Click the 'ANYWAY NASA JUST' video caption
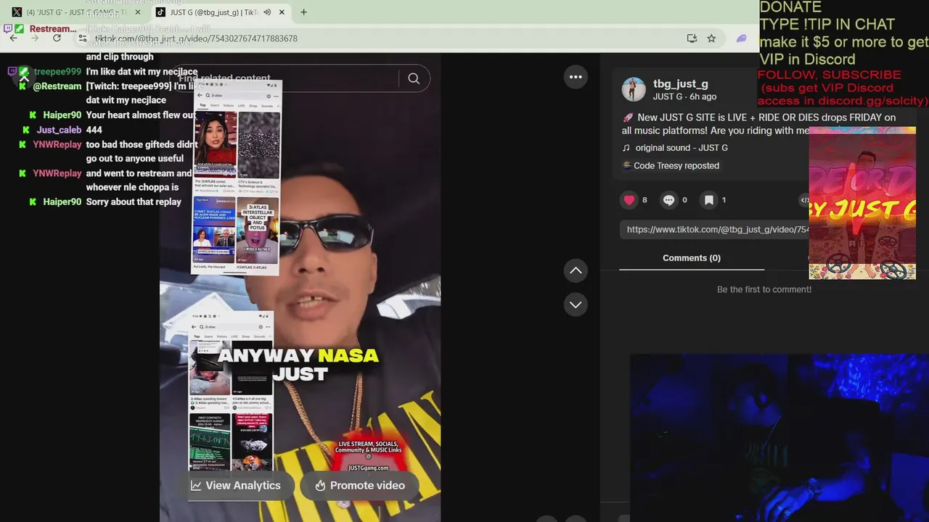 click(298, 365)
